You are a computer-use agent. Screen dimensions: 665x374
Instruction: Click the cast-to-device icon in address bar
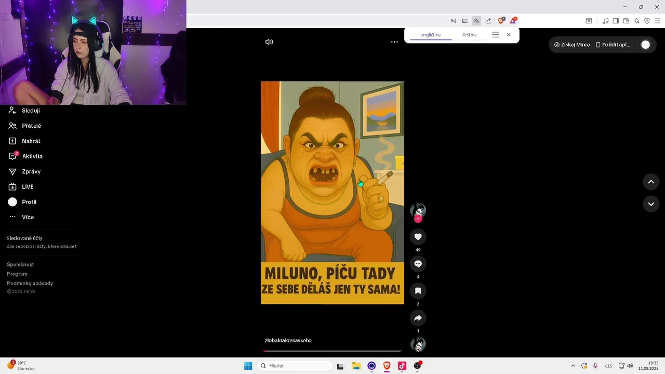[465, 21]
